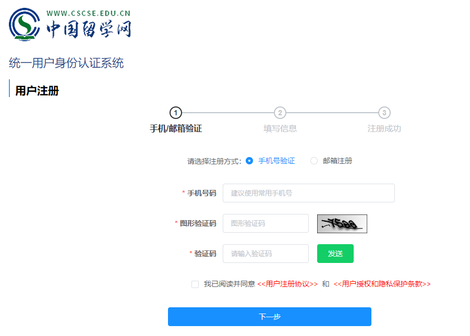The height and width of the screenshot is (336, 470).
Task: Open the 用户授权和隐私保护条款 link
Action: tap(382, 284)
